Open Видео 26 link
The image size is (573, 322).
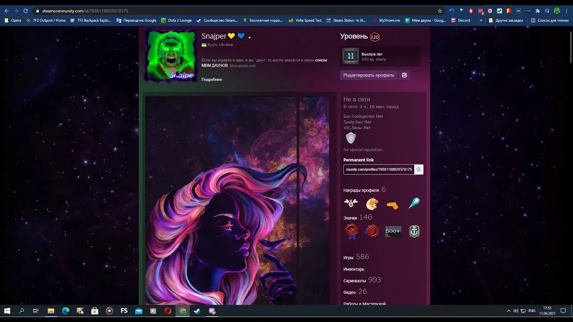(355, 292)
